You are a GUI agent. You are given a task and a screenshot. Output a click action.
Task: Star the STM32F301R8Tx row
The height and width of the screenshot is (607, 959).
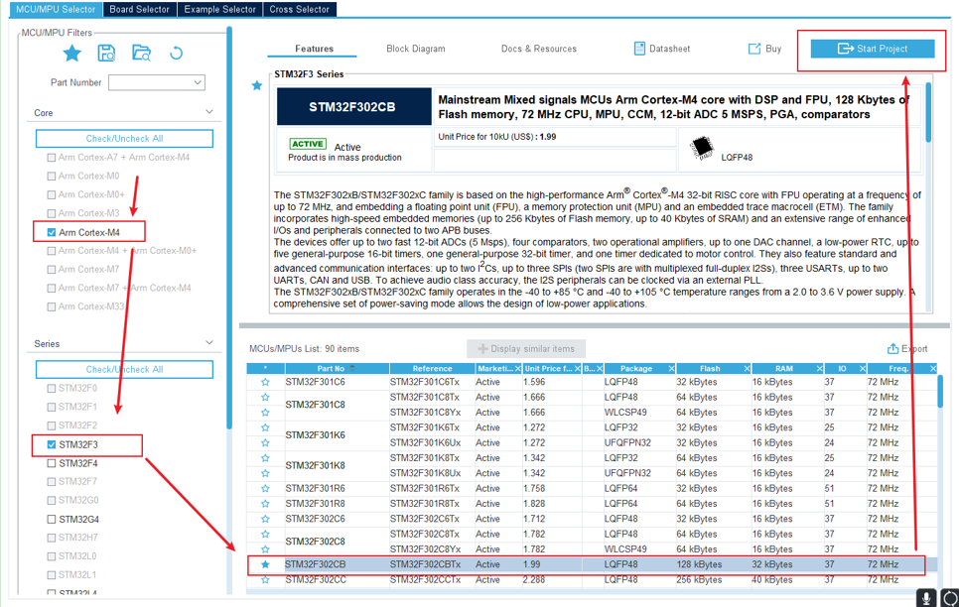[265, 504]
